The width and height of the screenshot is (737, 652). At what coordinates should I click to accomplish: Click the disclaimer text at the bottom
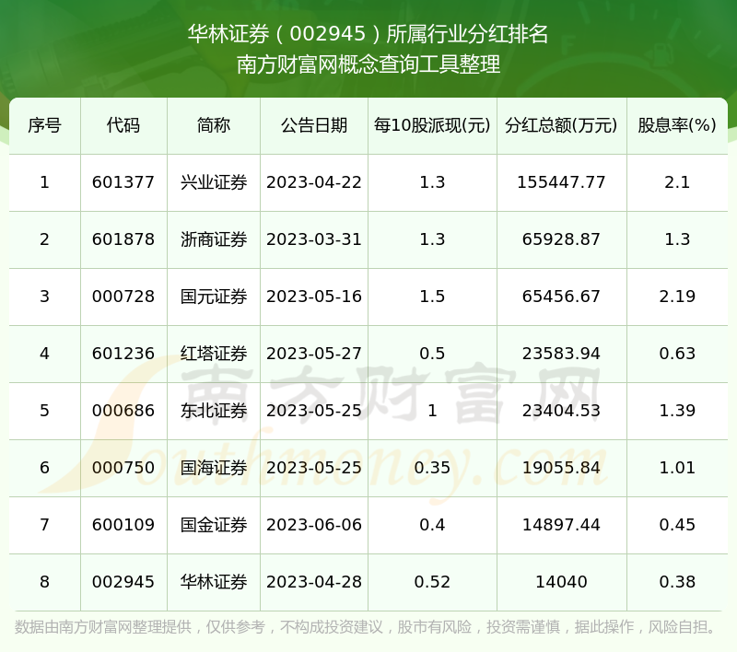(x=367, y=627)
